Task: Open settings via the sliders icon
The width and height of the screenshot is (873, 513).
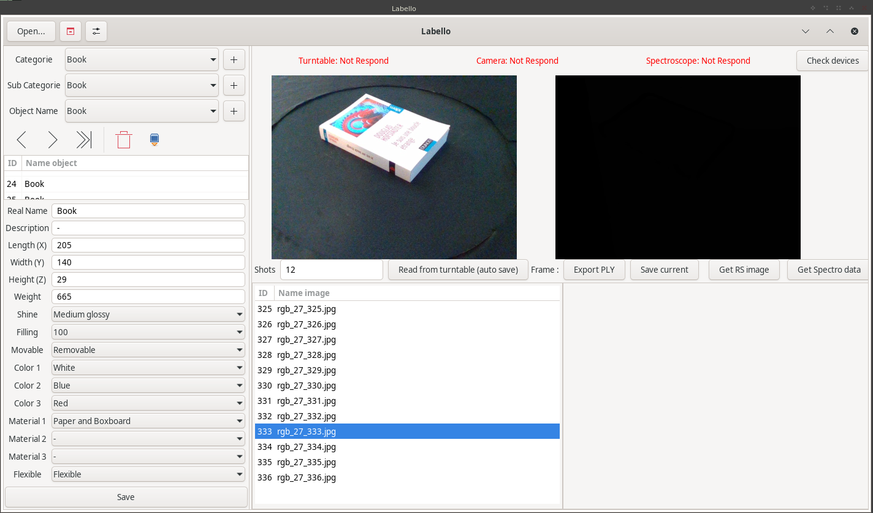Action: [x=96, y=31]
